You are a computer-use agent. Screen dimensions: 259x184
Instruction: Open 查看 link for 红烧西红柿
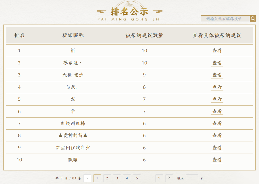point(217,123)
